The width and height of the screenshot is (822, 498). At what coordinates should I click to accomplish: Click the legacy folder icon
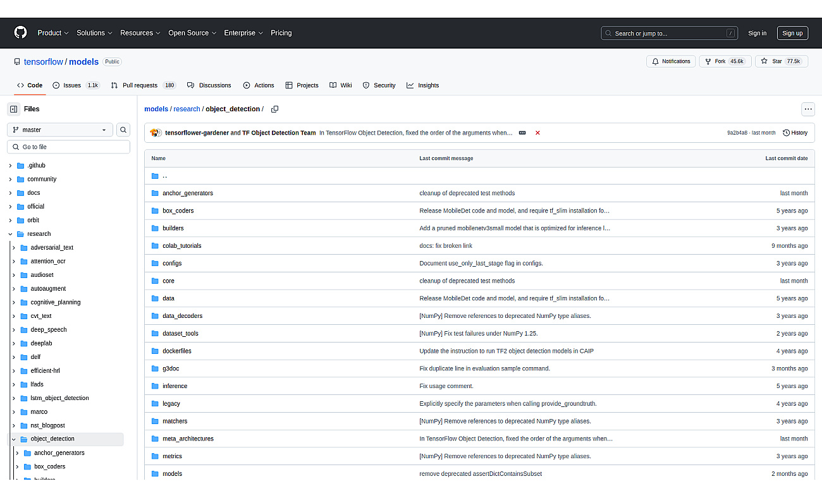[x=155, y=403]
